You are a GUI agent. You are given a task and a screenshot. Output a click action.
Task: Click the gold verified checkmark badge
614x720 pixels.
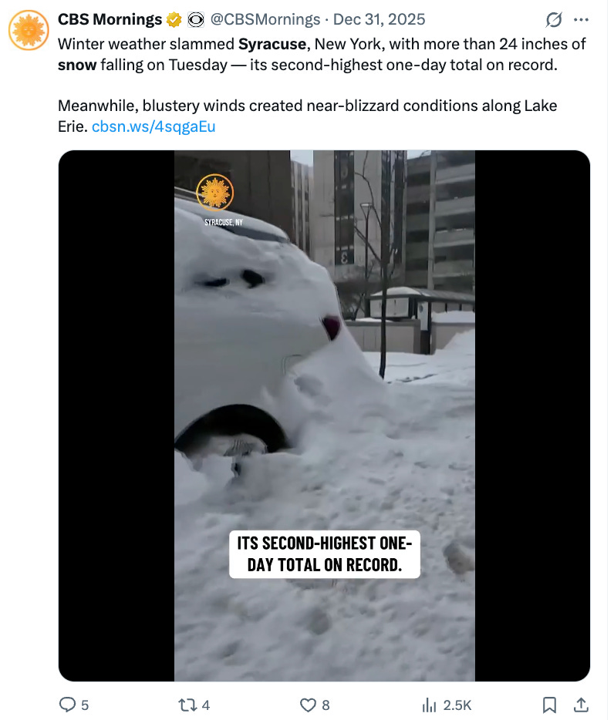(x=174, y=20)
